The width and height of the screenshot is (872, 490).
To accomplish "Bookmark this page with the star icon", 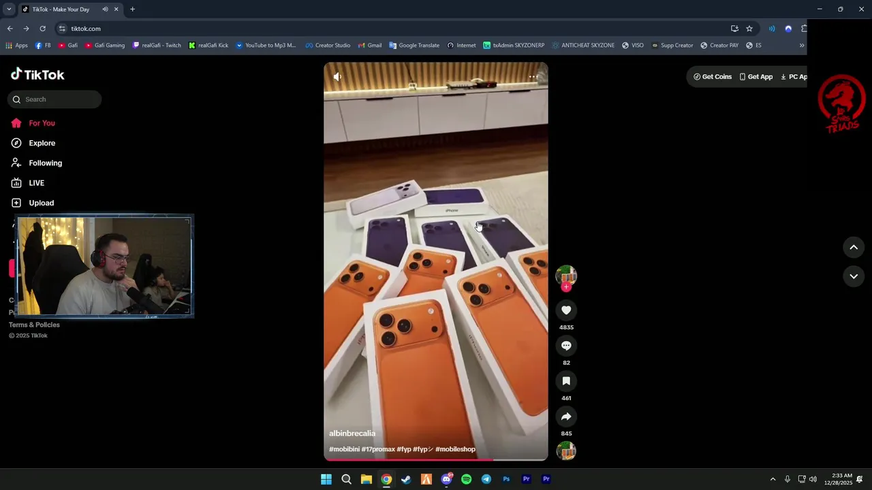I will coord(749,29).
